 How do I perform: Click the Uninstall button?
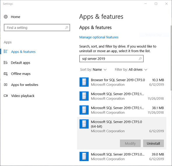pos(153,143)
